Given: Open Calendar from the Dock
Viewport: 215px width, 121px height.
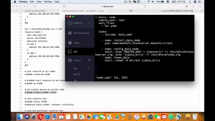Looking at the screenshot, I should pos(61,117).
